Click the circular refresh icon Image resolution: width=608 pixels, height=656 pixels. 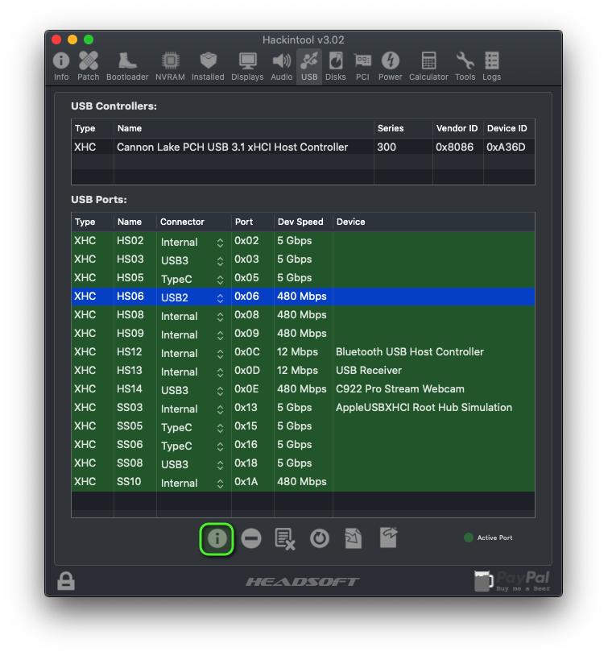(320, 538)
